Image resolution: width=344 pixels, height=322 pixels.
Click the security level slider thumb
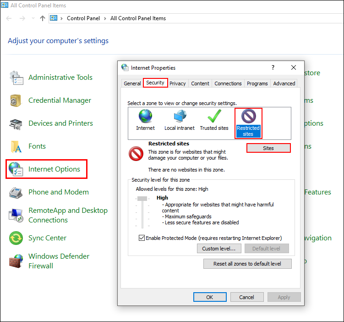tap(142, 199)
